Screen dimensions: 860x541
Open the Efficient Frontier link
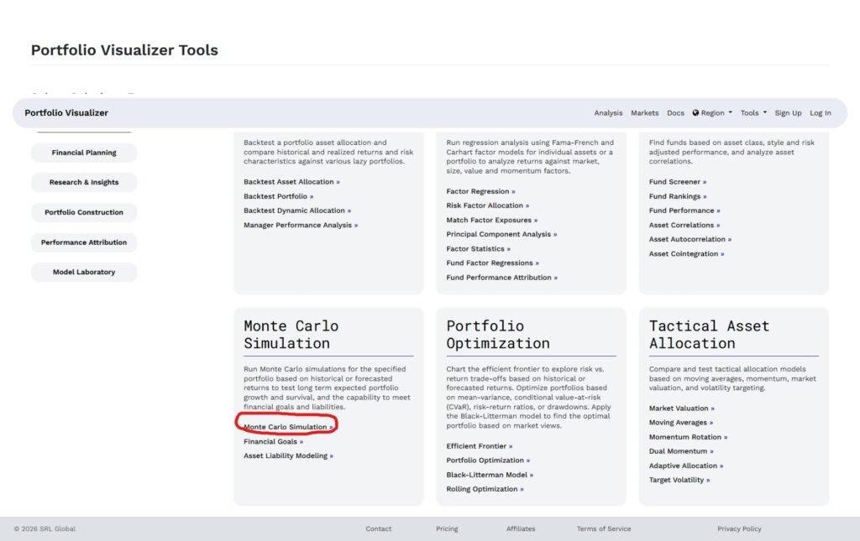pyautogui.click(x=480, y=446)
